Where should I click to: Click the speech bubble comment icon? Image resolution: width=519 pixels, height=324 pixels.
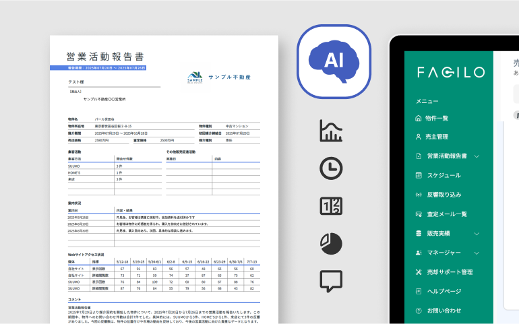[x=331, y=281]
